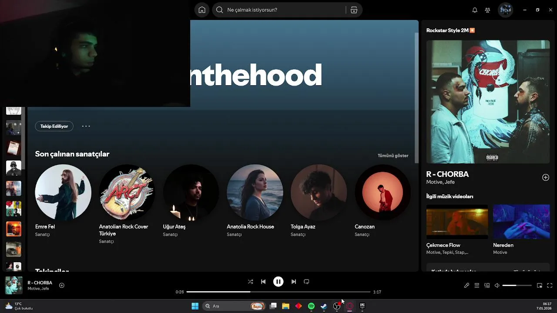This screenshot has height=313, width=557.
Task: Open Steam from the taskbar
Action: pyautogui.click(x=324, y=306)
